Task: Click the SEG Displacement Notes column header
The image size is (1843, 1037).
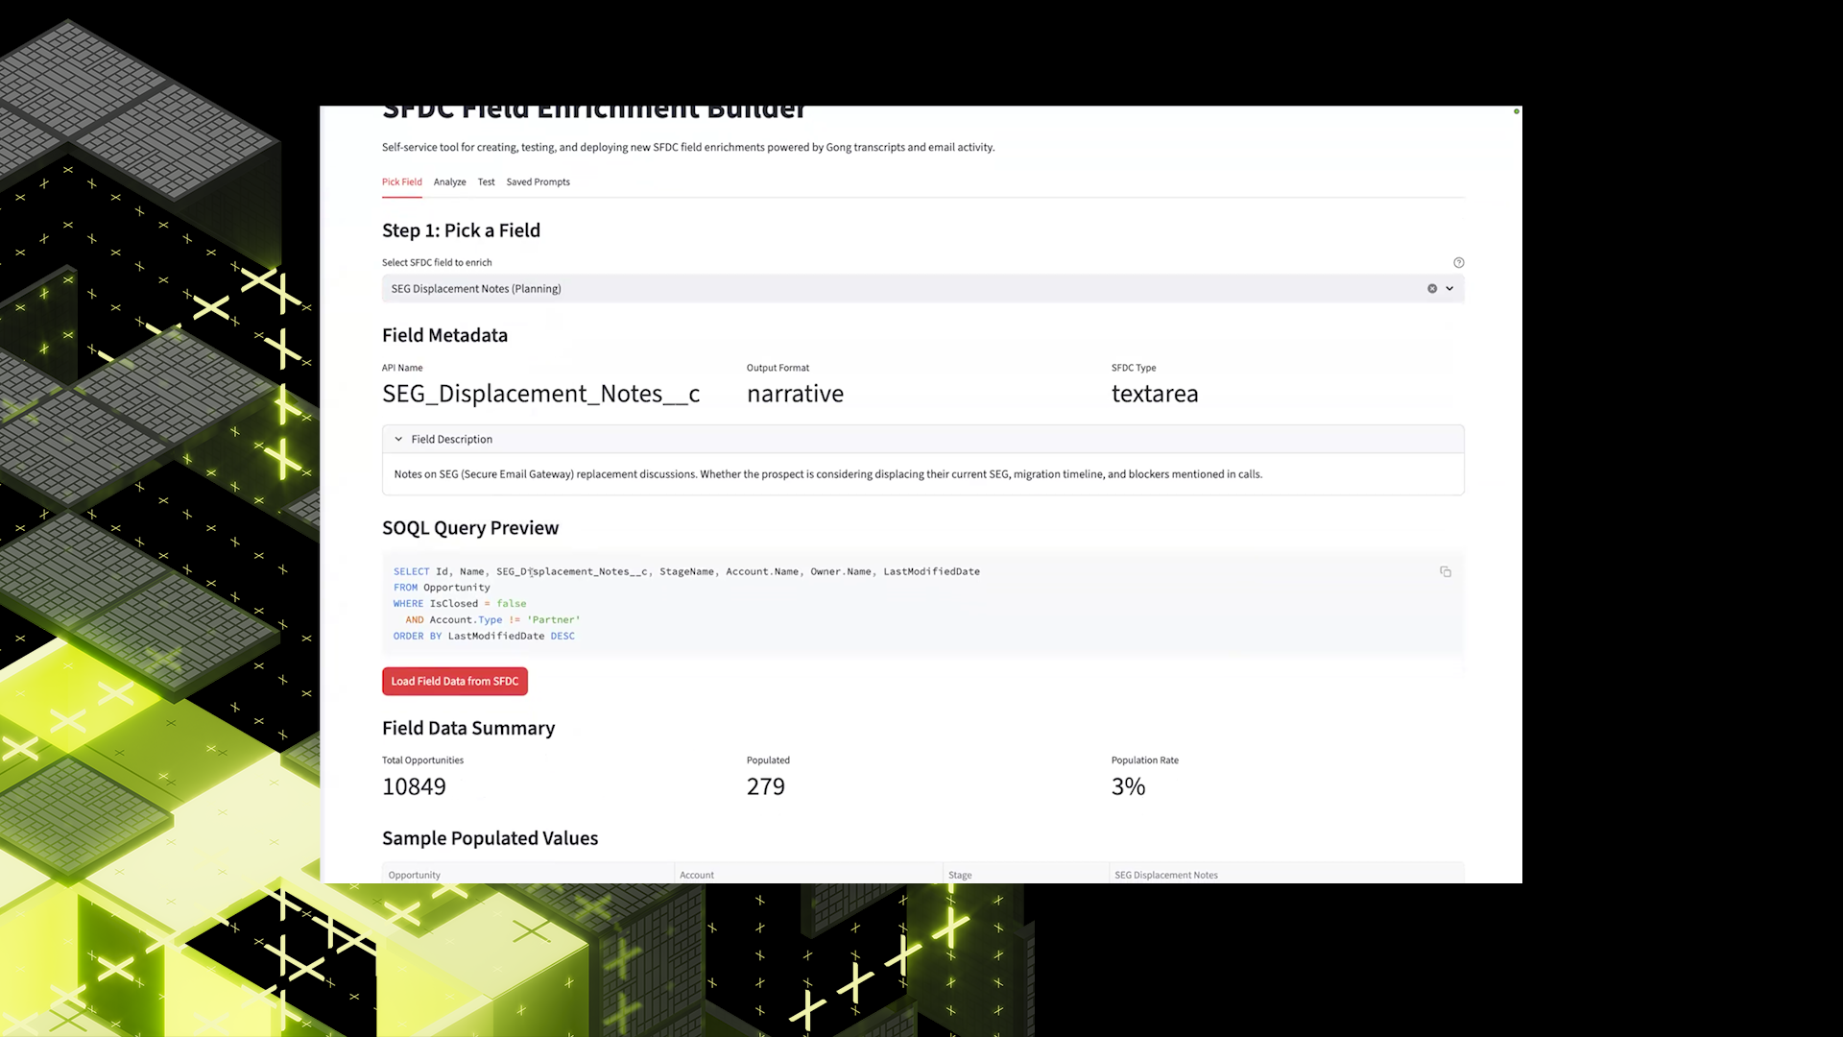Action: pyautogui.click(x=1286, y=875)
